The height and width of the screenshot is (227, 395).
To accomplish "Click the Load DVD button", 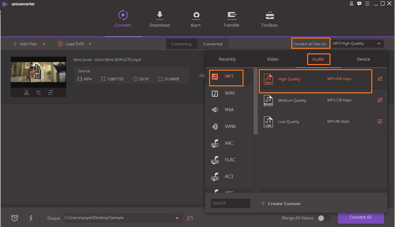I will (x=71, y=44).
